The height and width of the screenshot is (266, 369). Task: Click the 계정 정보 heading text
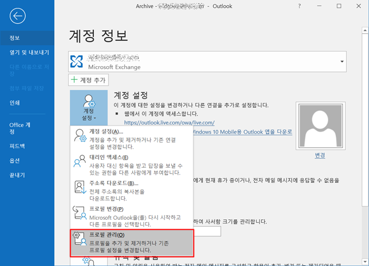tap(99, 36)
